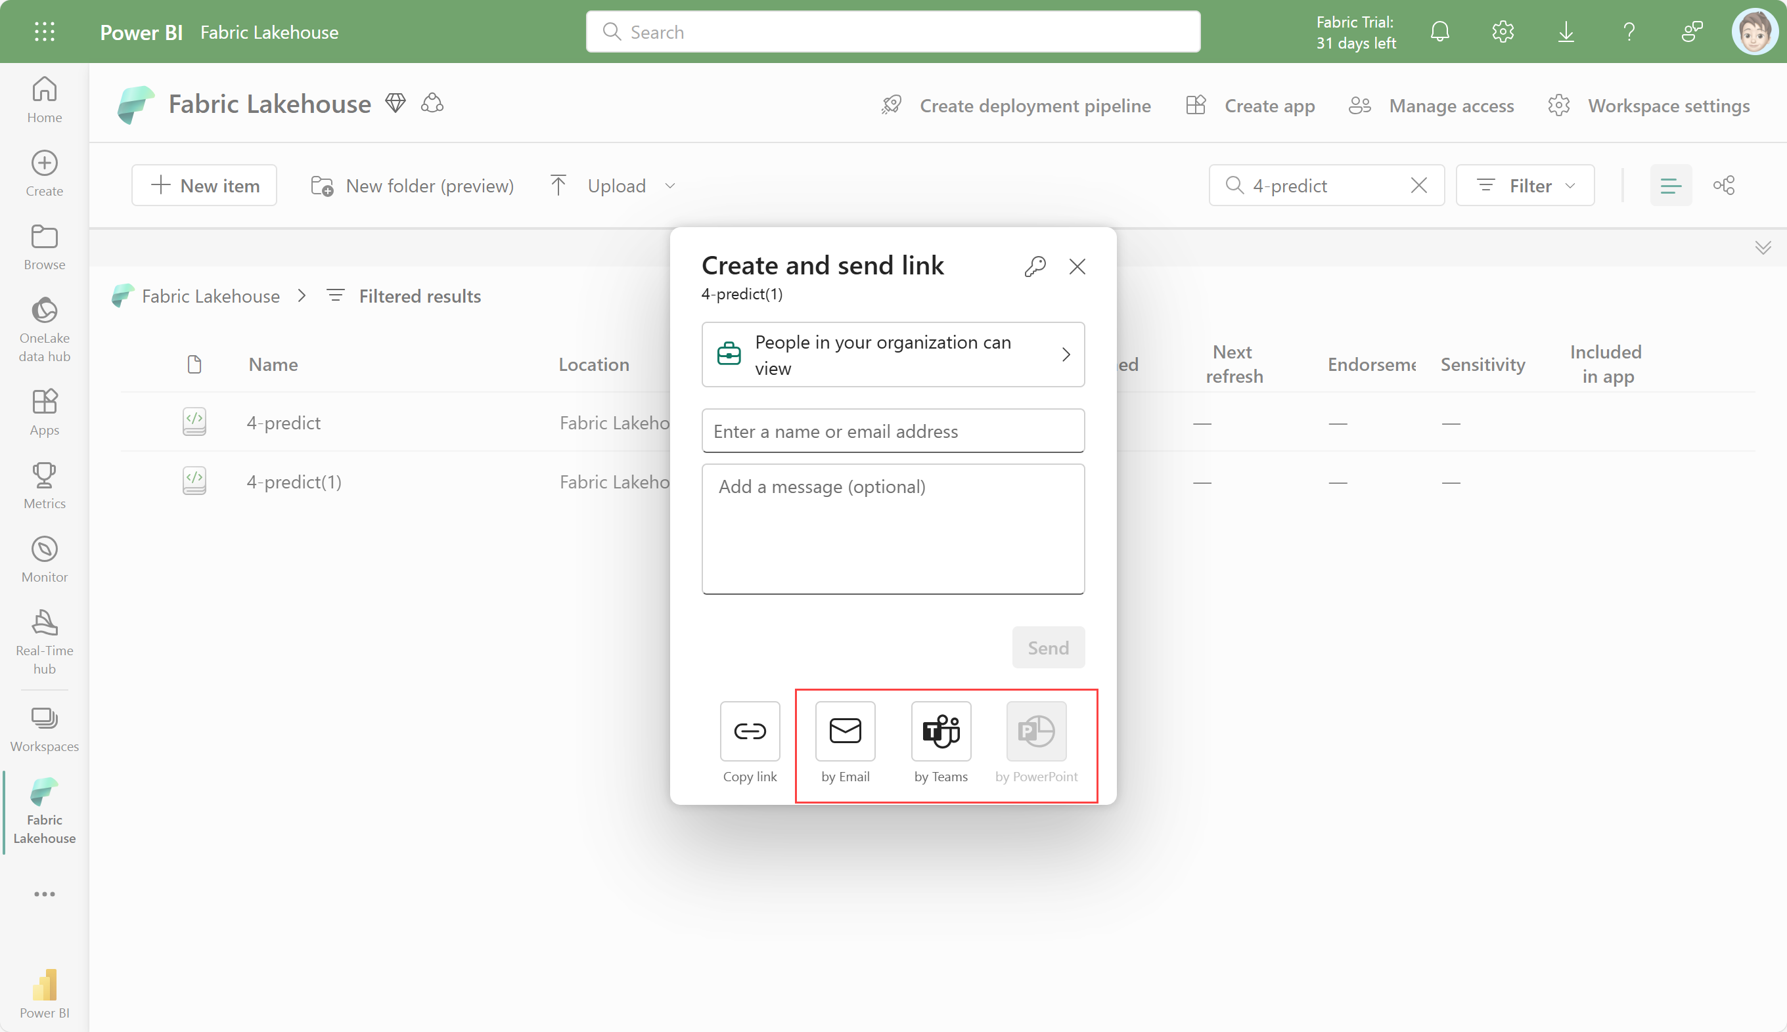Open Apps in left sidebar
Screen dimensions: 1787x1032
[44, 412]
